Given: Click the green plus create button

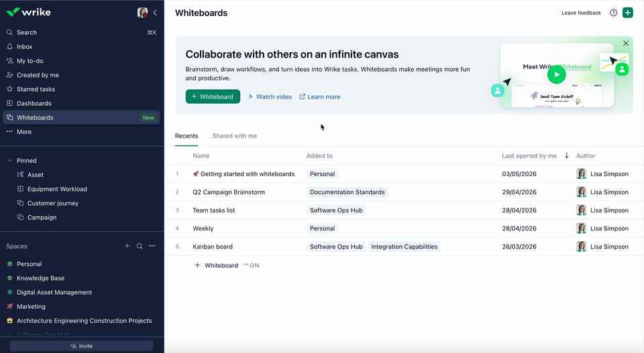Looking at the screenshot, I should (628, 13).
